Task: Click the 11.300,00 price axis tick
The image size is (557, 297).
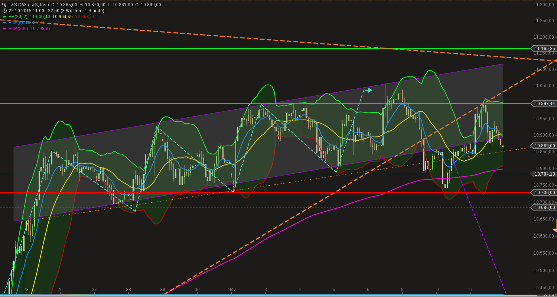Action: tap(544, 5)
